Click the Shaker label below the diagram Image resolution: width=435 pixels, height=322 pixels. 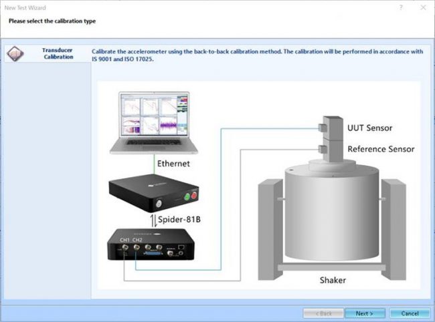(x=331, y=280)
